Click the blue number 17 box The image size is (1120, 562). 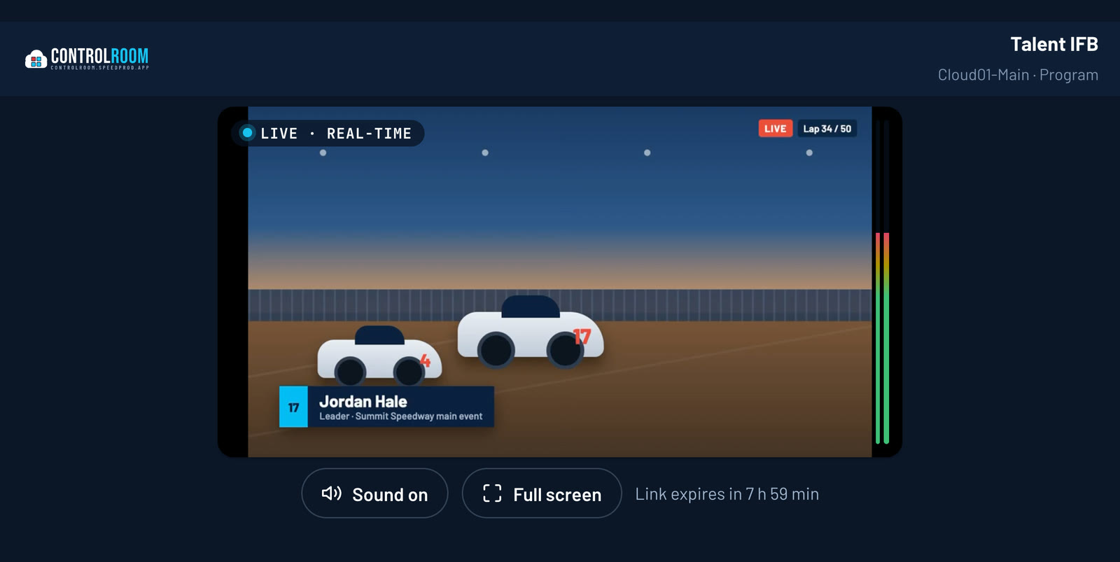click(x=293, y=407)
